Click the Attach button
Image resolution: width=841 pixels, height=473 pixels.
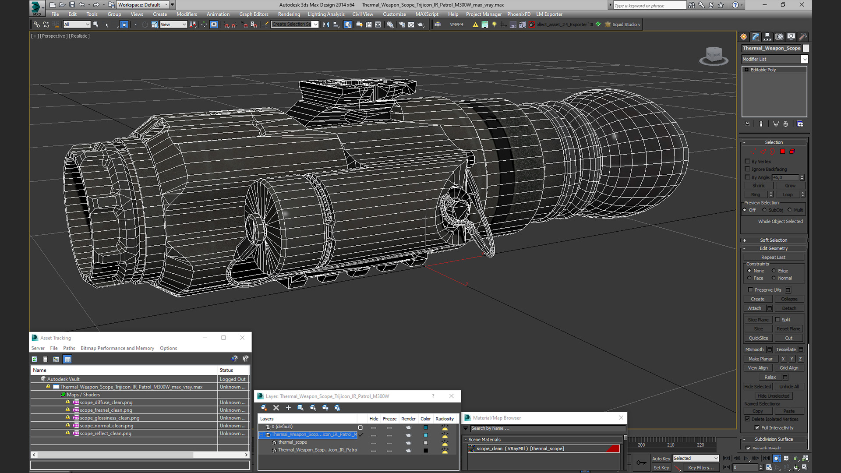(x=754, y=308)
